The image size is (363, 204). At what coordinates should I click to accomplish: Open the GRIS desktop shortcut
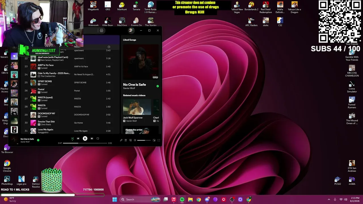pos(108,6)
